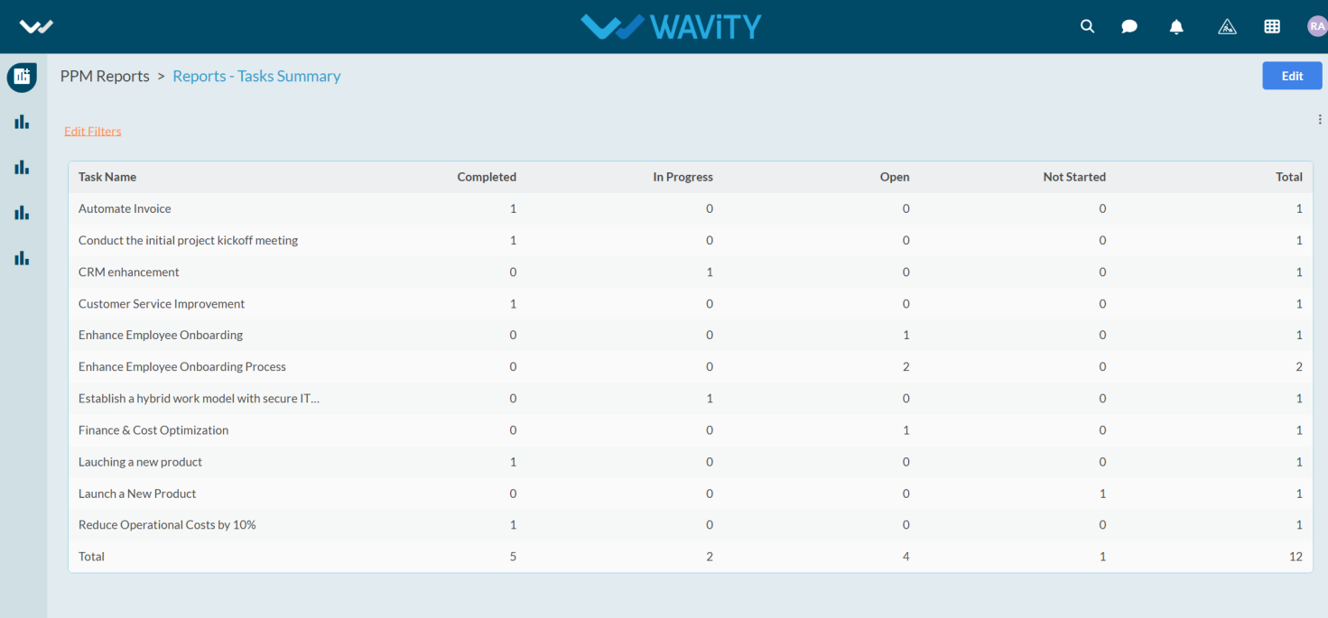The width and height of the screenshot is (1328, 618).
Task: Select Launch a New Product task name
Action: click(137, 493)
